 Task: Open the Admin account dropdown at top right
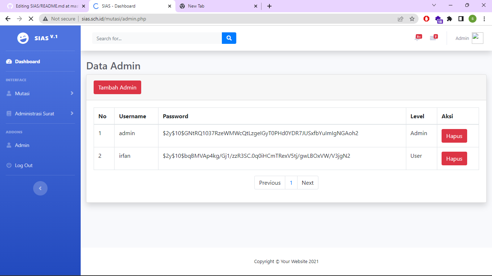[x=462, y=38]
